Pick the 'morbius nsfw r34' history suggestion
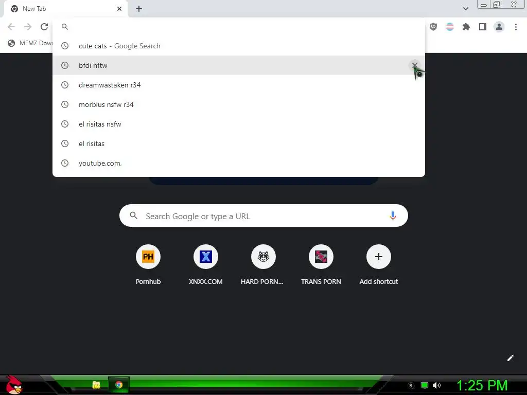Screen dimensions: 527x395 tap(239, 104)
